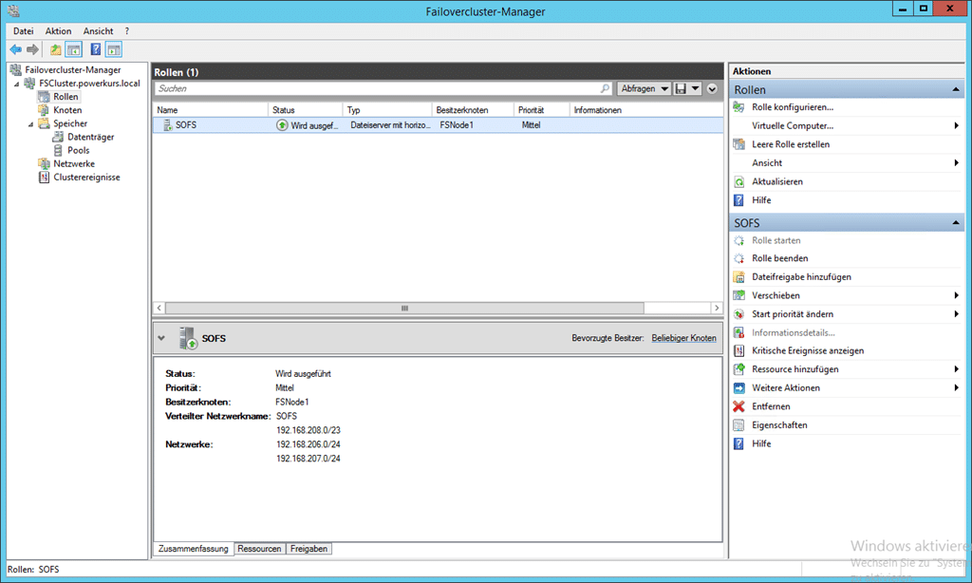Collapse the Rollen actions section
Screen dimensions: 972x583
click(x=956, y=90)
